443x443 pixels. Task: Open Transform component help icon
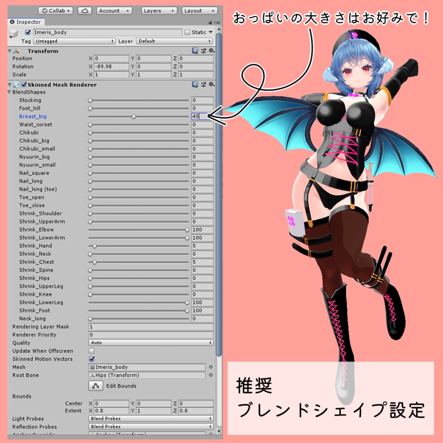click(195, 51)
